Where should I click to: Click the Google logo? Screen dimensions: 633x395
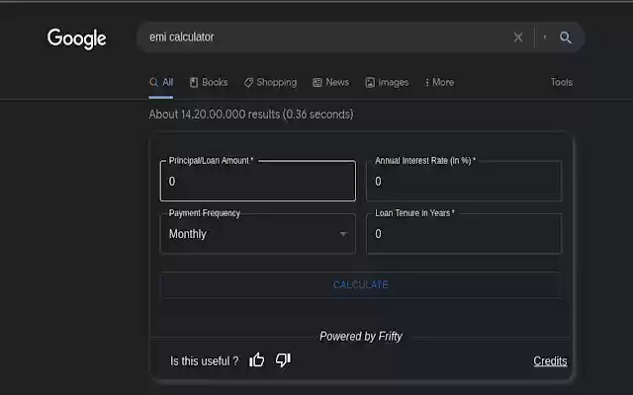[77, 39]
